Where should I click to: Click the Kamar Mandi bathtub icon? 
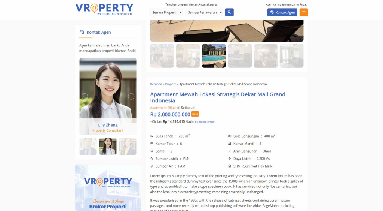230,144
